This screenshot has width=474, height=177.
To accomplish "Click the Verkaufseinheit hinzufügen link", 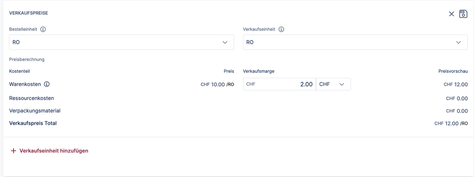I will tap(54, 151).
